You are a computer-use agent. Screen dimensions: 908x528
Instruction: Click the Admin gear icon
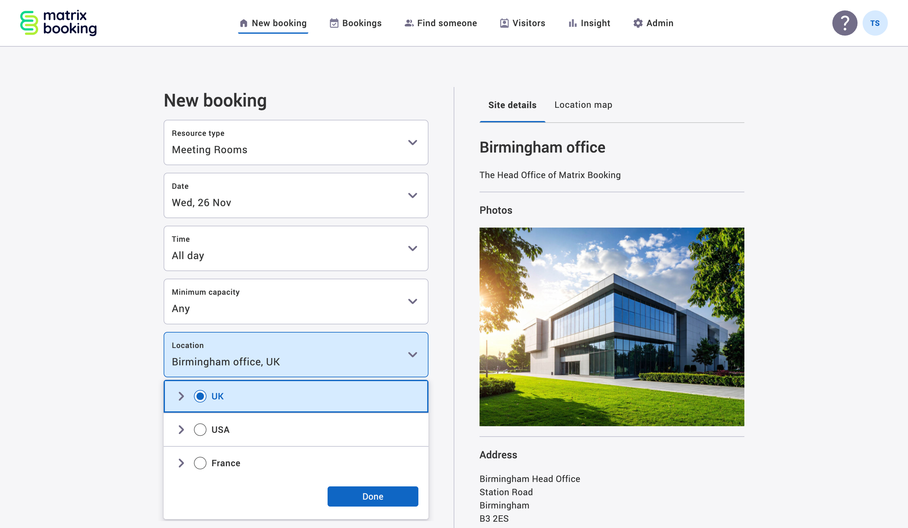tap(637, 23)
